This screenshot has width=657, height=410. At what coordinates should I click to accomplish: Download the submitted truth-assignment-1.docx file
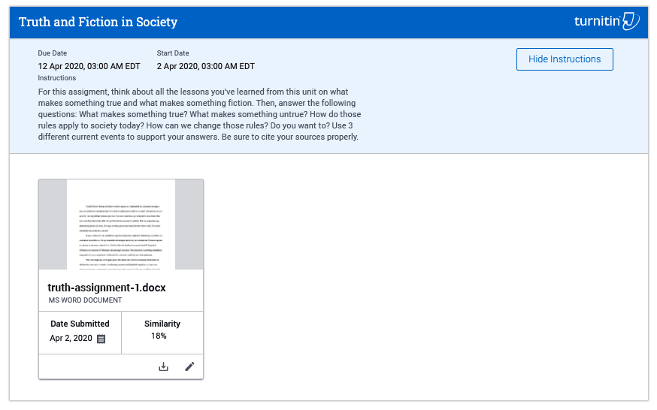click(x=163, y=367)
